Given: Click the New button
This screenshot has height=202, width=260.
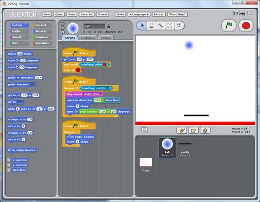Looking at the screenshot, I should [x=47, y=14].
